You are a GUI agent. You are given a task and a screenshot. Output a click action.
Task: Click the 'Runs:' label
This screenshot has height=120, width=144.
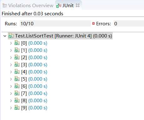[11, 24]
